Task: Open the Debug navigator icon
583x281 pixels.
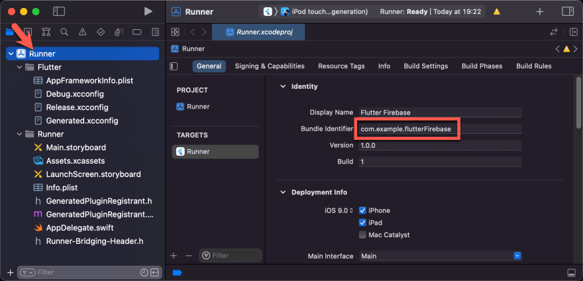Action: (x=119, y=32)
